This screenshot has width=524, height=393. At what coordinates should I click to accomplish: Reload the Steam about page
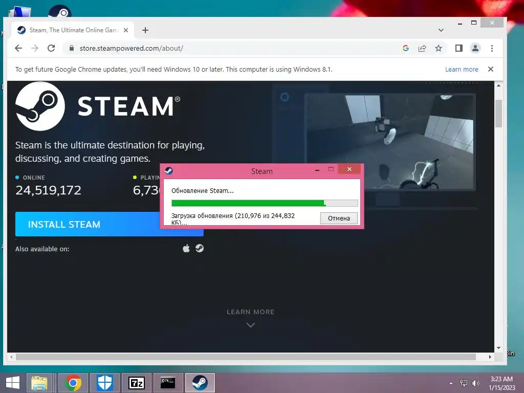pyautogui.click(x=51, y=48)
